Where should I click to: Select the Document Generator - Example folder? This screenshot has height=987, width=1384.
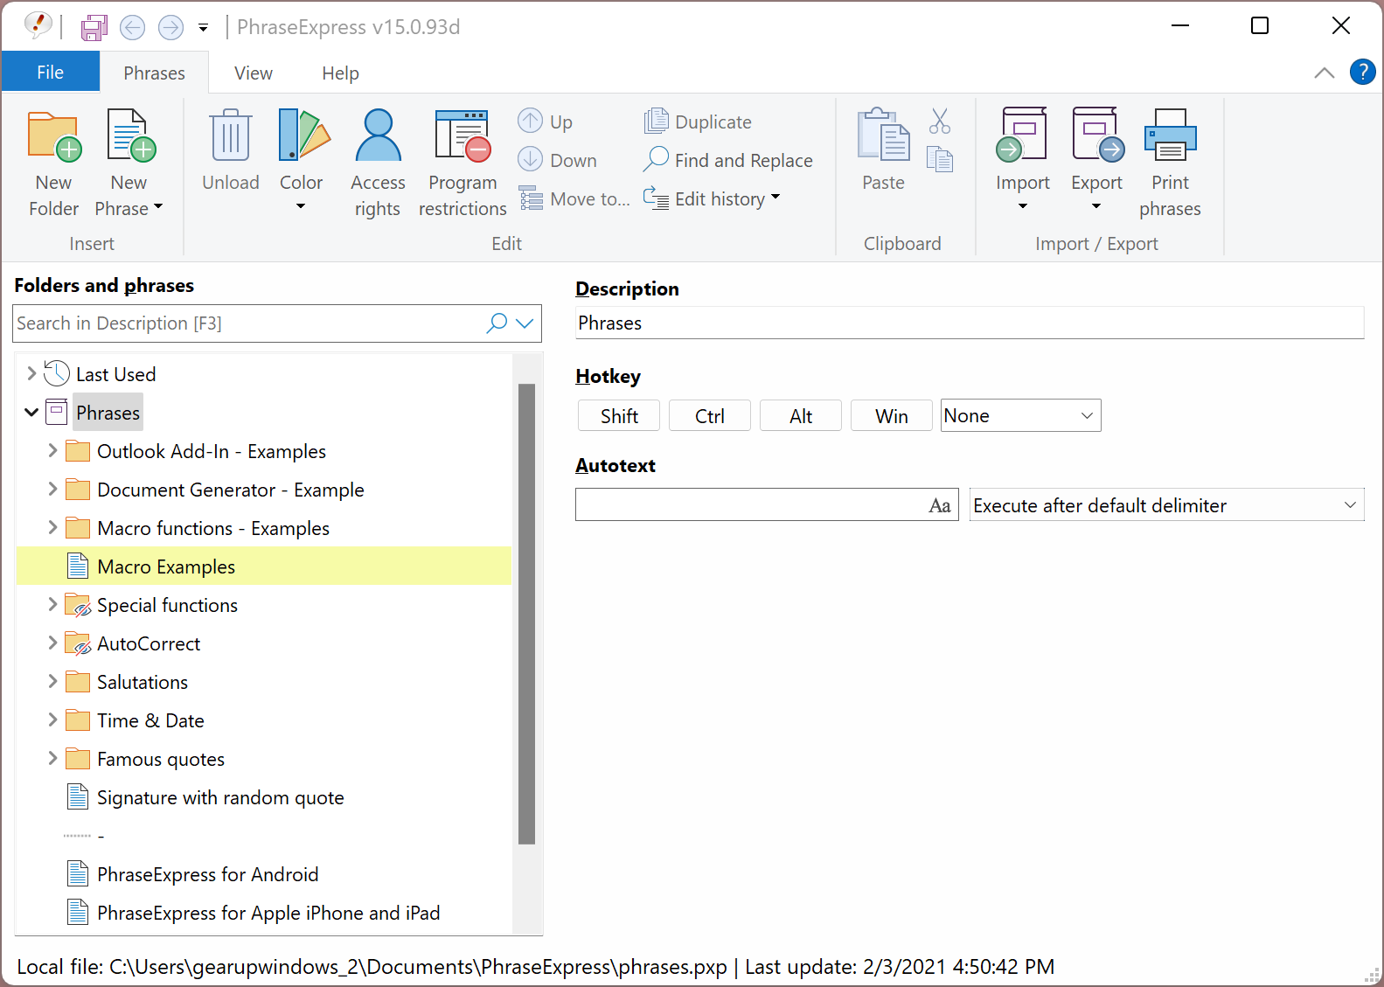230,490
